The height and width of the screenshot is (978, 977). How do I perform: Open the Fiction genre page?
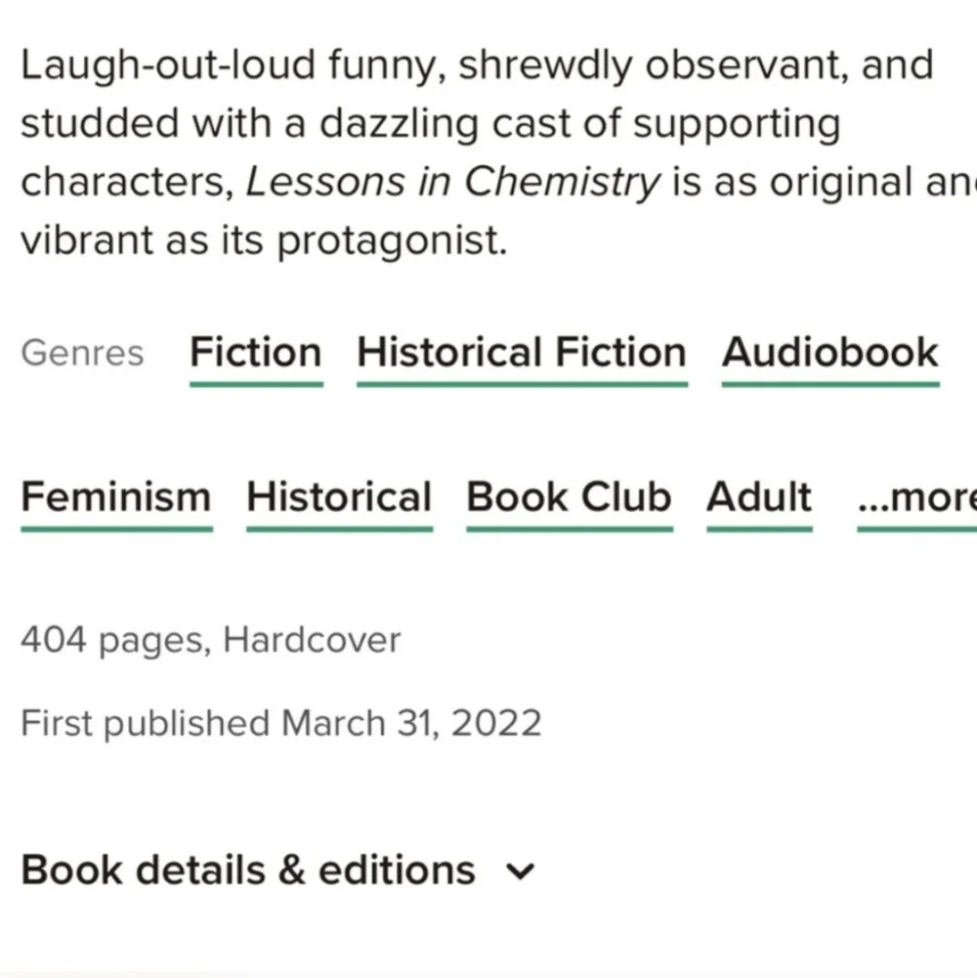tap(255, 353)
